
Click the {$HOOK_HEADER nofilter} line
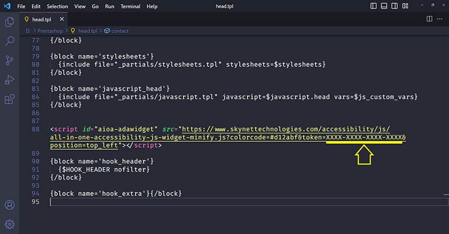pos(104,170)
